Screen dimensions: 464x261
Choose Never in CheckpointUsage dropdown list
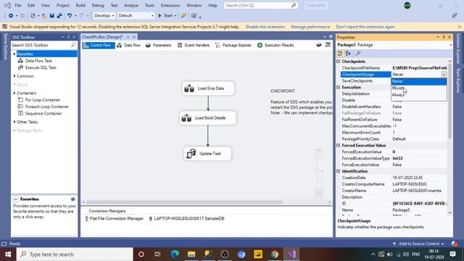click(x=419, y=81)
